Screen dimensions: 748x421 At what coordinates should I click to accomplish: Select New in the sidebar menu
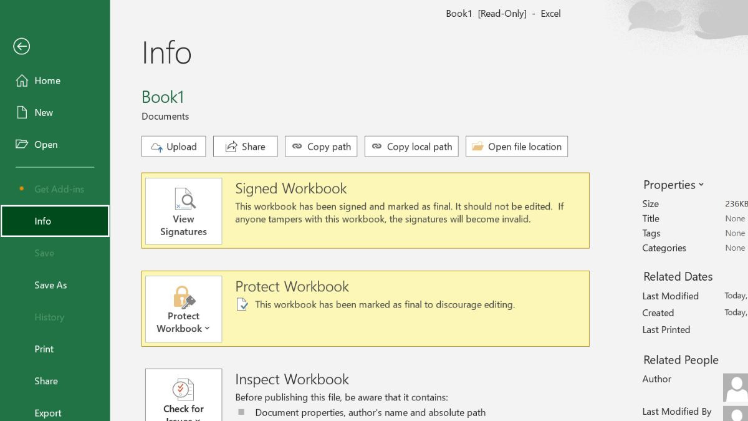pos(55,112)
